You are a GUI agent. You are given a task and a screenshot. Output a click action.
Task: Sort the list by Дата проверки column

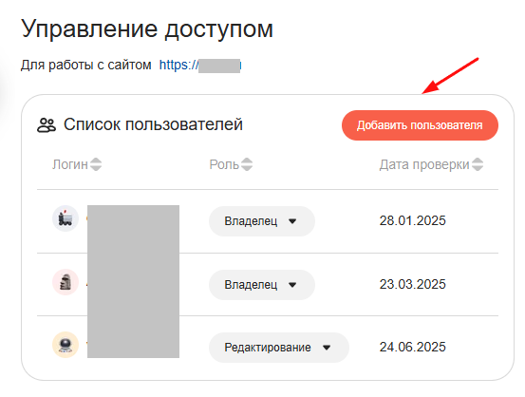(x=478, y=164)
